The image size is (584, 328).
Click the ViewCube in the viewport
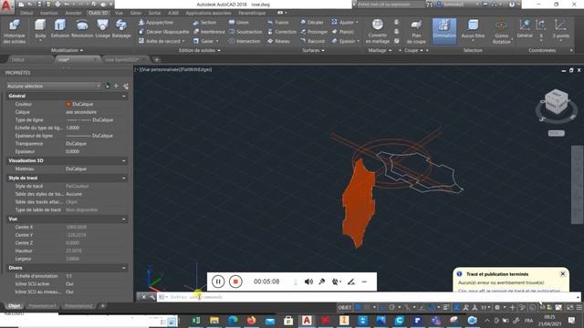pyautogui.click(x=556, y=102)
